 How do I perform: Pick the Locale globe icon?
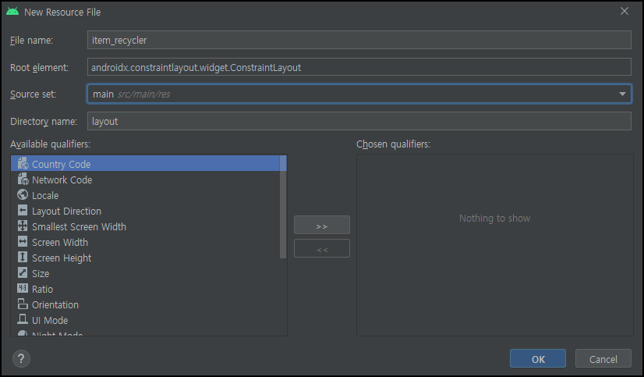23,195
